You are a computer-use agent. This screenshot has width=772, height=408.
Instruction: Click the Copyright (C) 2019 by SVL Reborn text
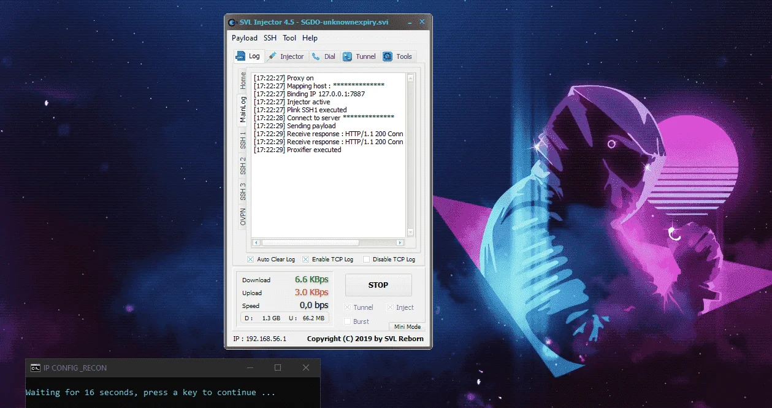point(365,339)
